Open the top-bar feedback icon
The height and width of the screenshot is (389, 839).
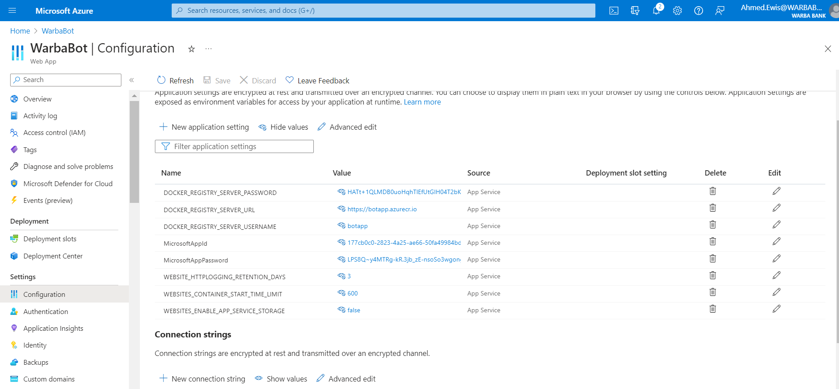[720, 11]
